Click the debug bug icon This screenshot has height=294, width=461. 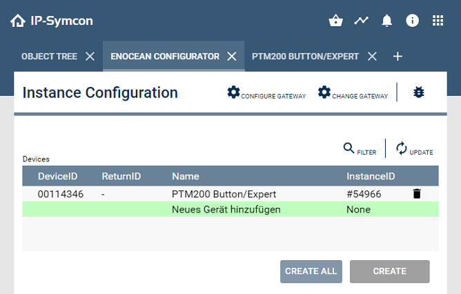[418, 92]
